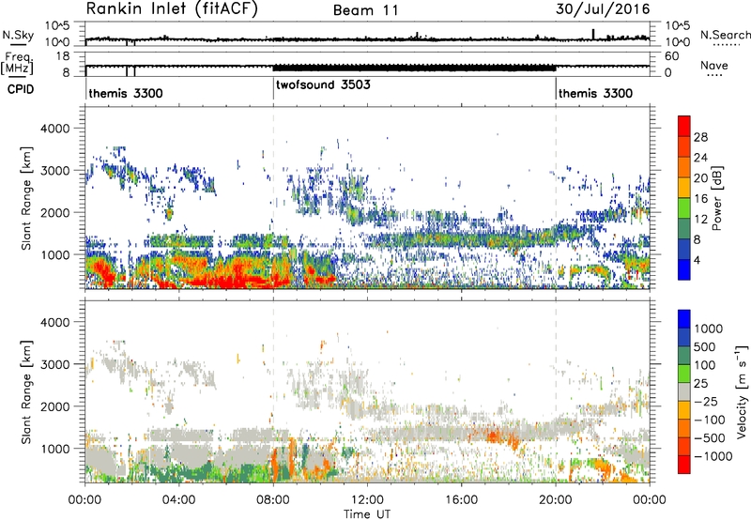Click the '2000' tick on the power panel
751x520 pixels.
click(x=54, y=212)
